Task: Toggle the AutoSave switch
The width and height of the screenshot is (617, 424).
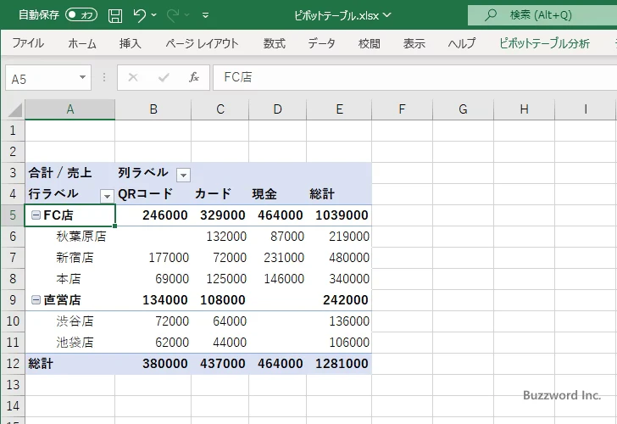Action: [81, 15]
